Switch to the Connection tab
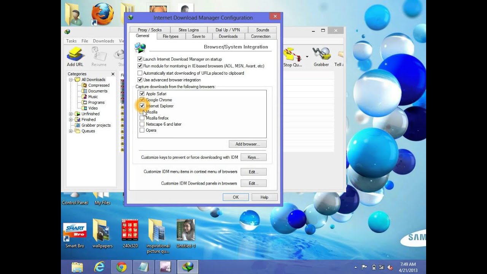The image size is (487, 274). pos(261,37)
